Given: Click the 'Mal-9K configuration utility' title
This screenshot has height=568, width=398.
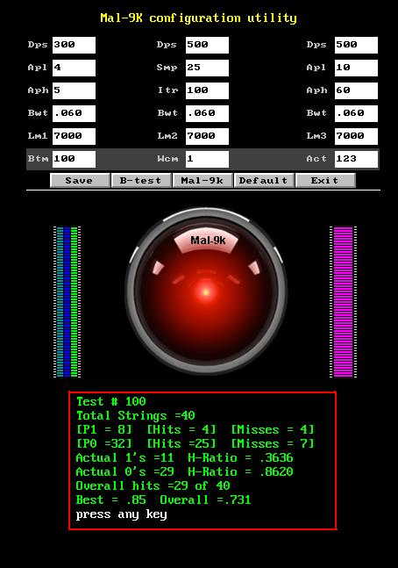Looking at the screenshot, I should pos(199,18).
